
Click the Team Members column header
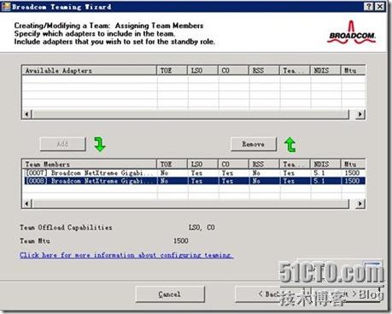pos(90,164)
